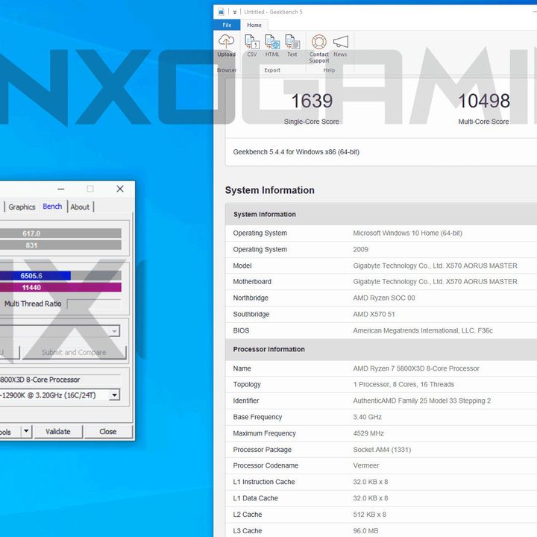Click operating system build 2009 value
Viewport: 537px width, 537px height.
pyautogui.click(x=361, y=249)
